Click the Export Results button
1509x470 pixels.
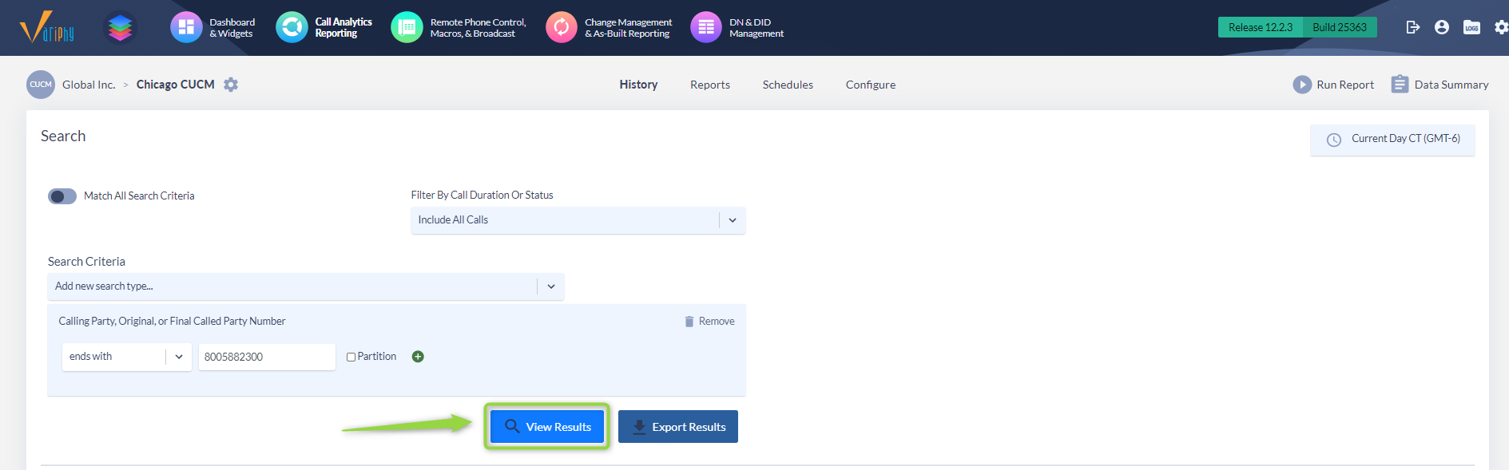coord(678,427)
